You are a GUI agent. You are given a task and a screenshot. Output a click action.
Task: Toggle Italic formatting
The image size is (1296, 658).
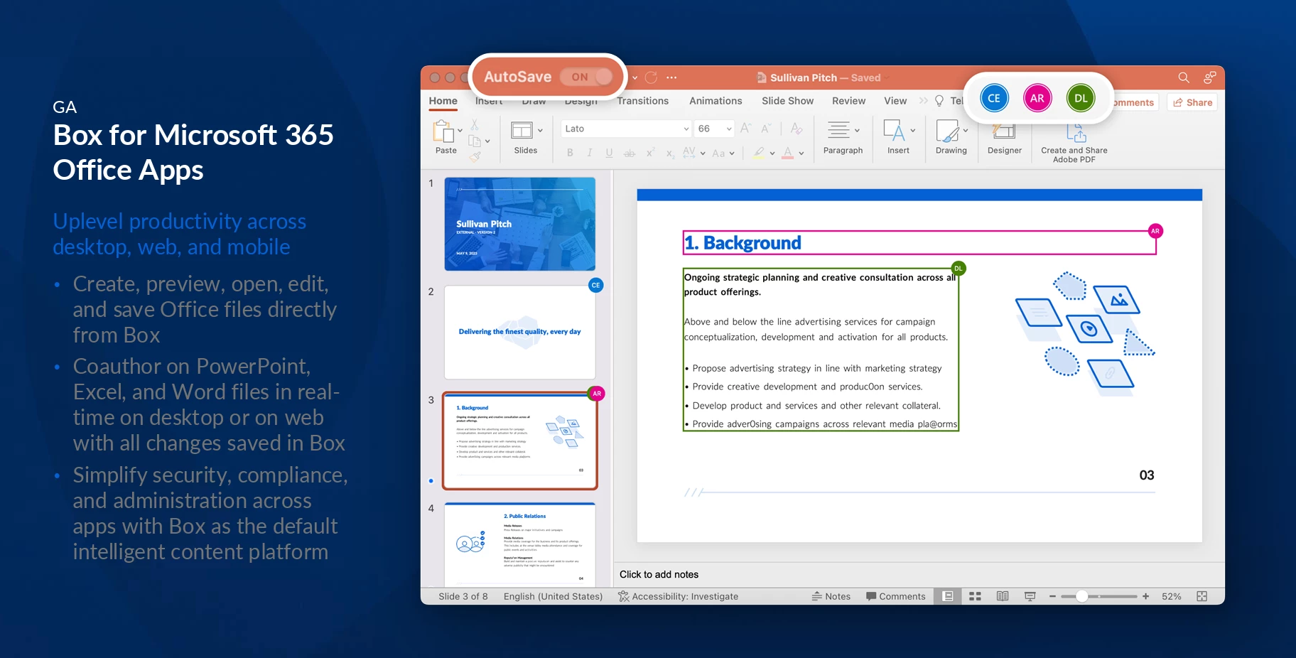pyautogui.click(x=589, y=153)
